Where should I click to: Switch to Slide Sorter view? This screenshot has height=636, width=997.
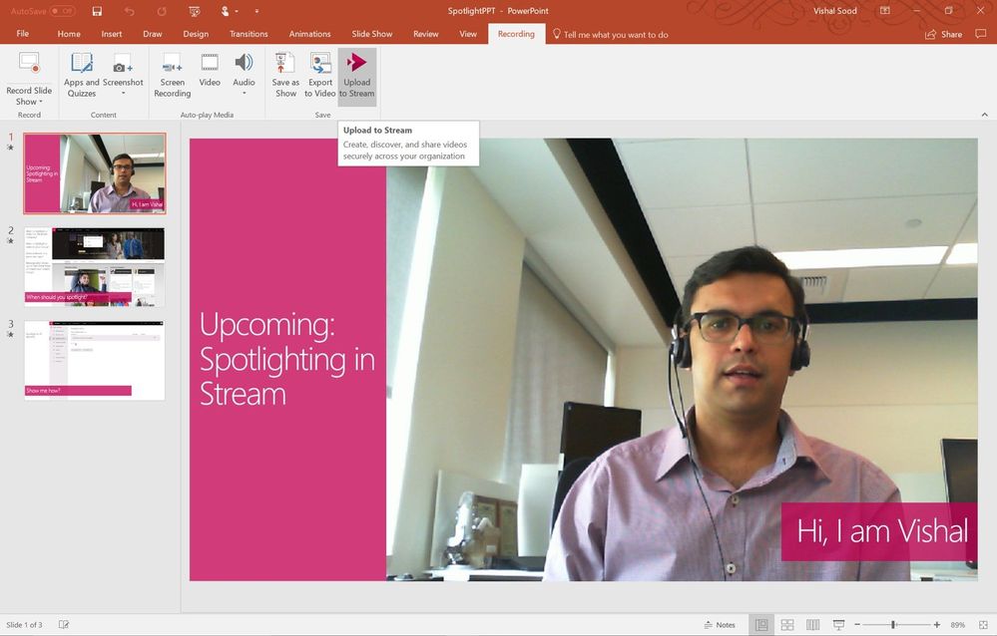click(787, 625)
